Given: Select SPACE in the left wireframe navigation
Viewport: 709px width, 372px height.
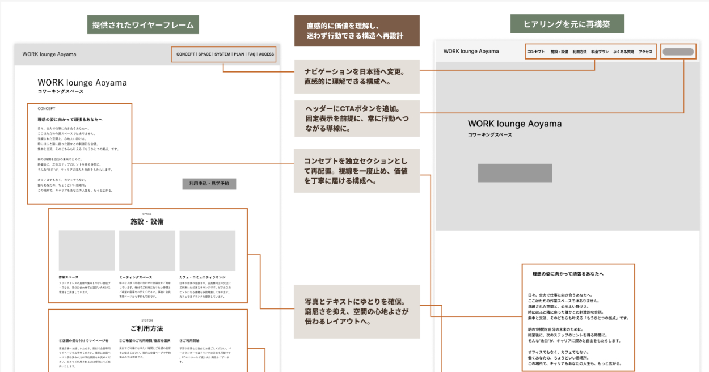Looking at the screenshot, I should (205, 54).
